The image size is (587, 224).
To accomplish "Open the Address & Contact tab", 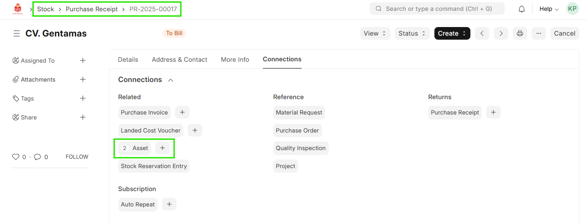I will (180, 59).
